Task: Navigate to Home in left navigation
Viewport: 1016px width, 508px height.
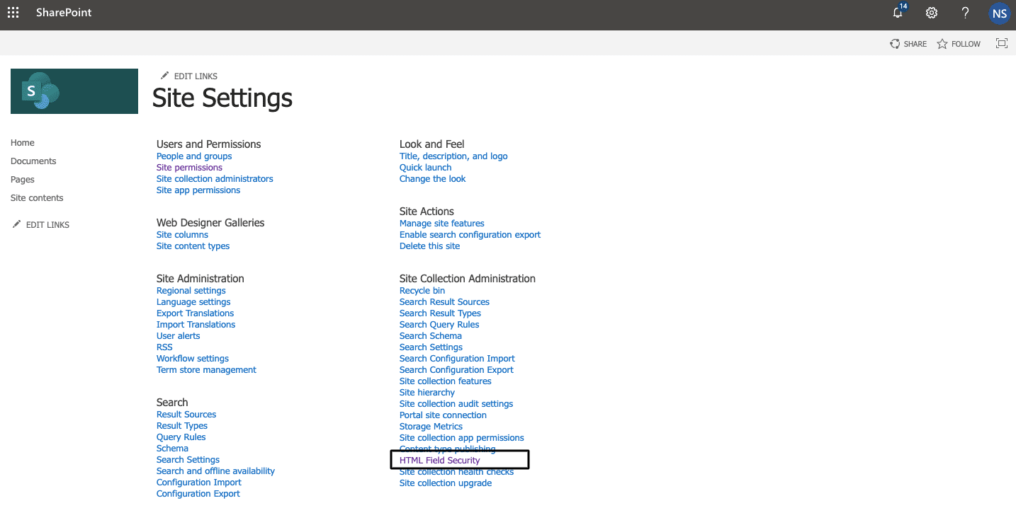Action: tap(23, 143)
